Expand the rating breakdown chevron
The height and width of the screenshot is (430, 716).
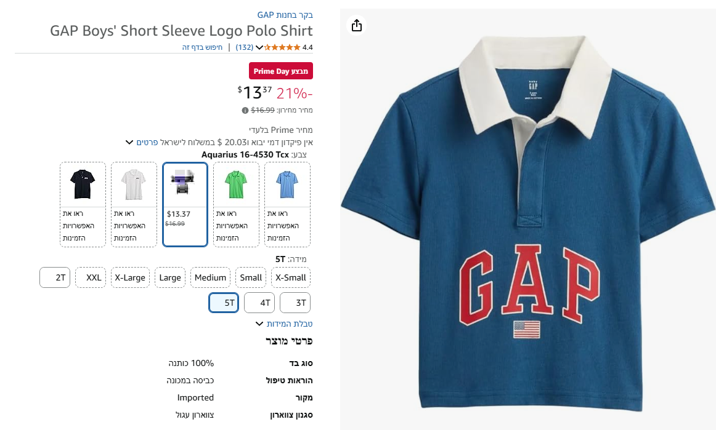coord(259,47)
